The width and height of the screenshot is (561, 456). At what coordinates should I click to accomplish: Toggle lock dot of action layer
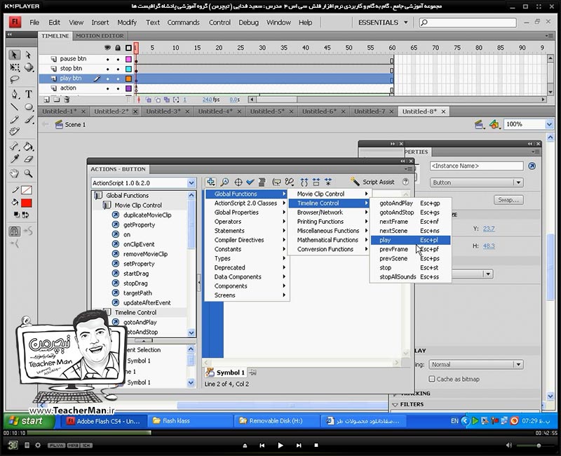pos(118,88)
